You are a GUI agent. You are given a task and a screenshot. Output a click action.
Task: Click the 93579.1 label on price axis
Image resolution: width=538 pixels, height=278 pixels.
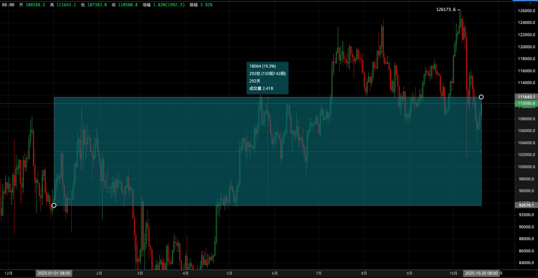(526, 205)
